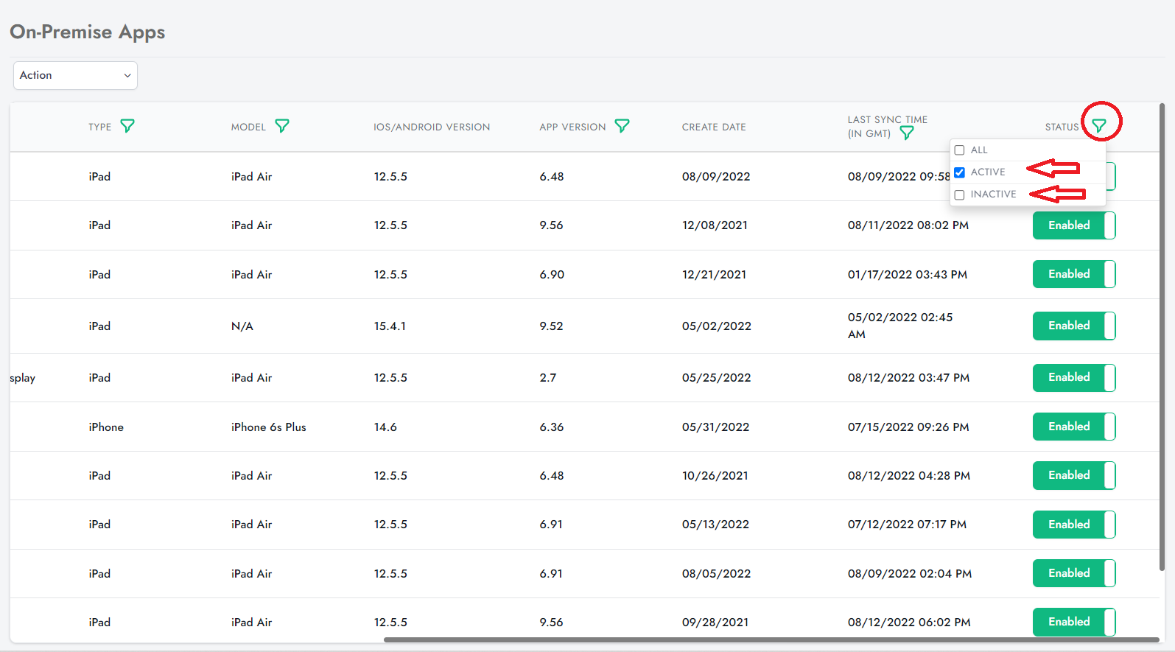Click the CREATE DATE column header
Screen dimensions: 1175x652
[x=714, y=127]
